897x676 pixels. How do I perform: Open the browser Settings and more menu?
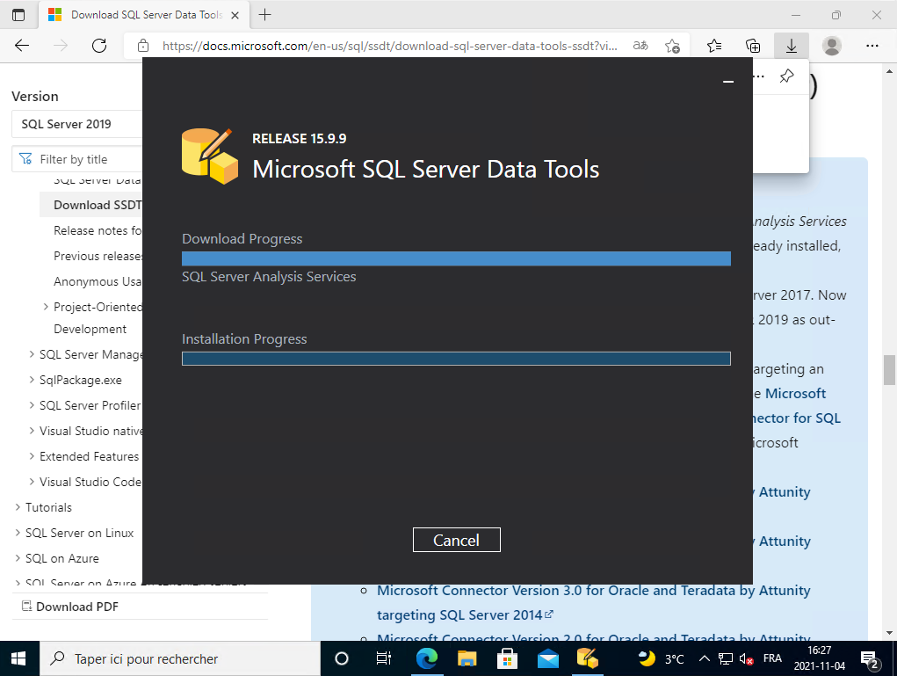[x=872, y=46]
